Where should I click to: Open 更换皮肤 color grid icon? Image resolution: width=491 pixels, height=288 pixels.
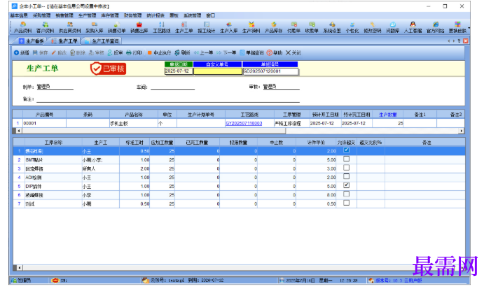coord(457,27)
